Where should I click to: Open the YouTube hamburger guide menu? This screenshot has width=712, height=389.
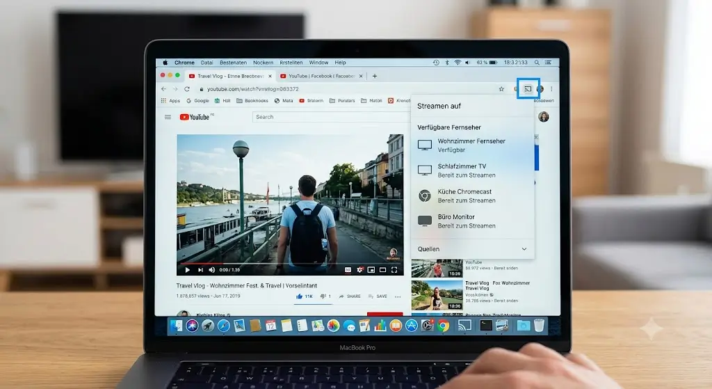168,117
